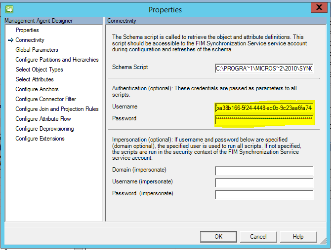Open Configure Deprovisioning page

44,129
